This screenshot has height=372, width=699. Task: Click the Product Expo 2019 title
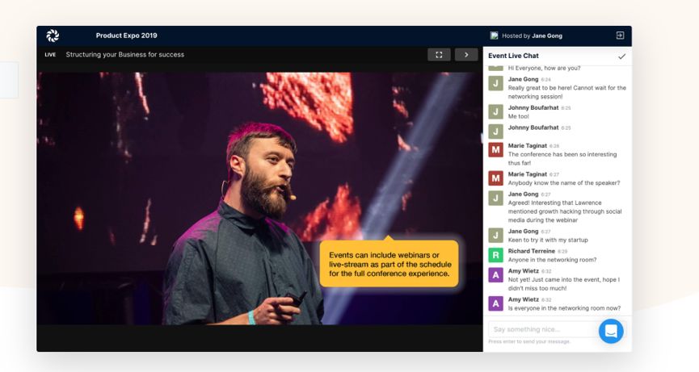(126, 36)
